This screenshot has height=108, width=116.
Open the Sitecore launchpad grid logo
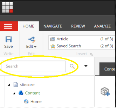click(7, 7)
